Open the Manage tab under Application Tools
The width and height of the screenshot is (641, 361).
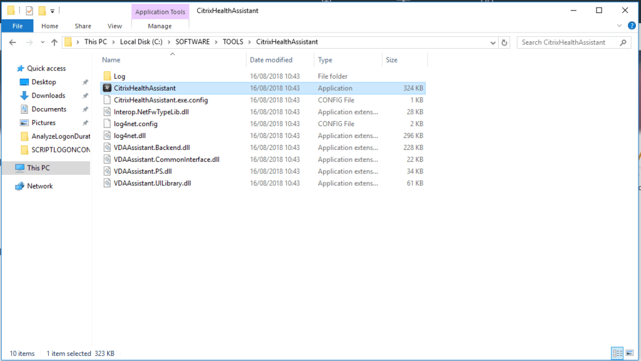160,26
